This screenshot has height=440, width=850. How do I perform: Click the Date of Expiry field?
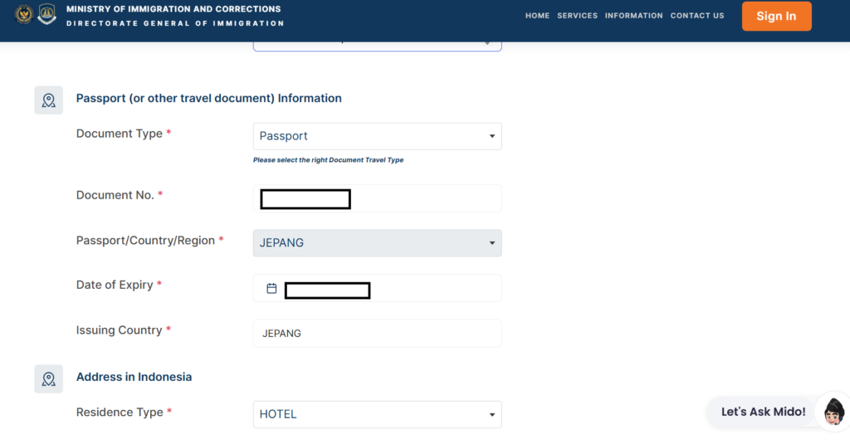pyautogui.click(x=378, y=288)
